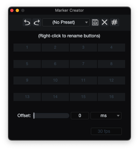The image size is (139, 150).
Task: Delete preset with the X icon
Action: pyautogui.click(x=105, y=22)
